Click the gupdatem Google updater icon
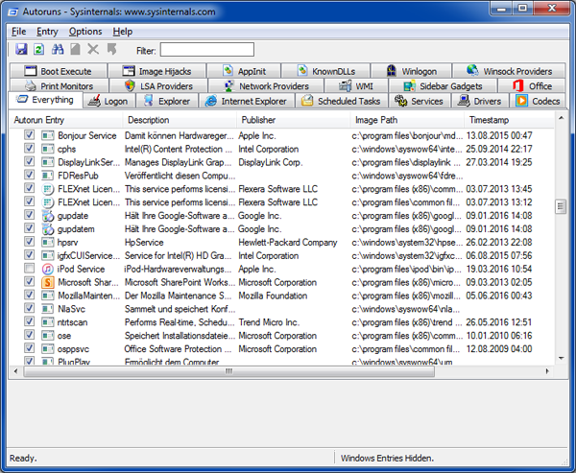The width and height of the screenshot is (576, 473). click(x=48, y=228)
